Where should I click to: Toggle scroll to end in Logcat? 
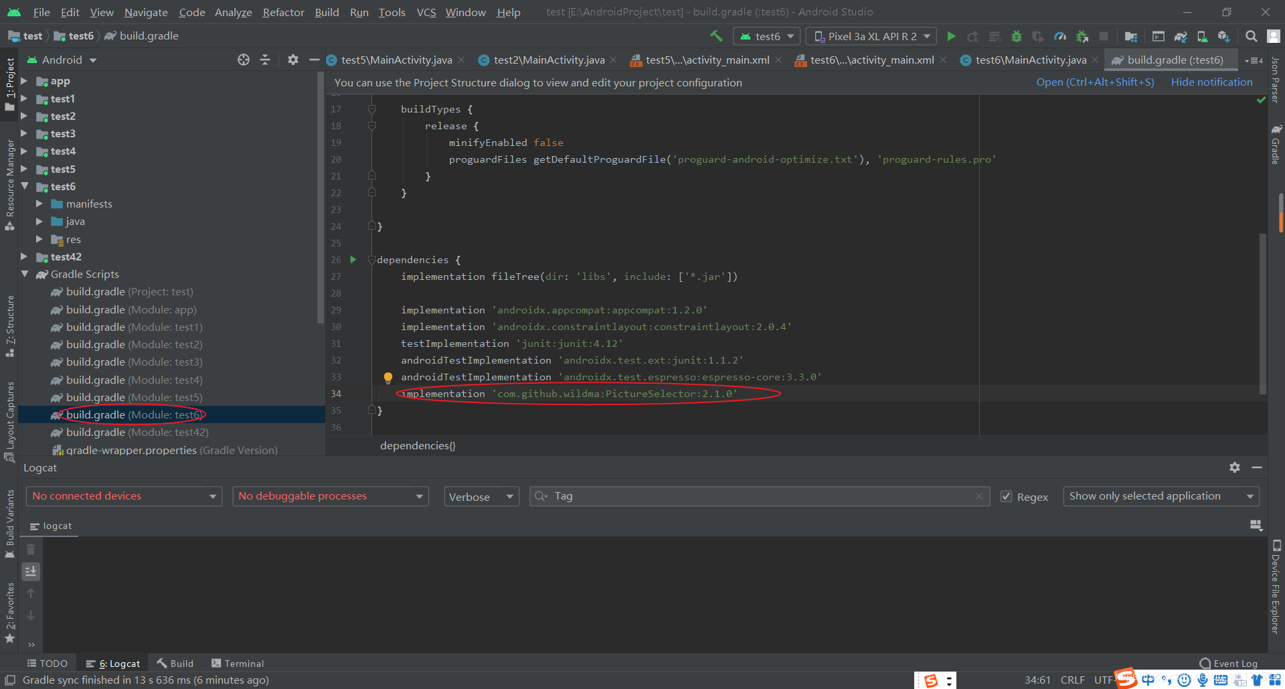click(x=31, y=571)
